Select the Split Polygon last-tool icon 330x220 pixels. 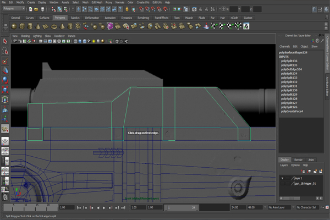tap(5, 129)
